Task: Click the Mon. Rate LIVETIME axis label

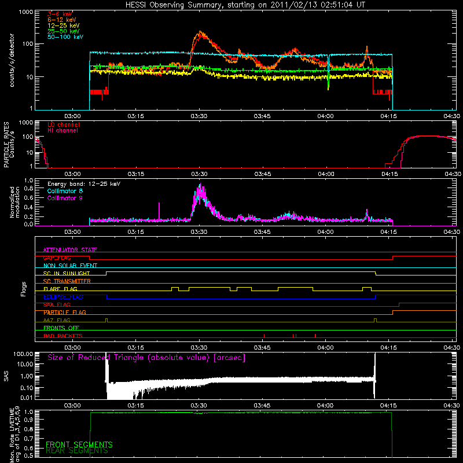Action: (14, 434)
